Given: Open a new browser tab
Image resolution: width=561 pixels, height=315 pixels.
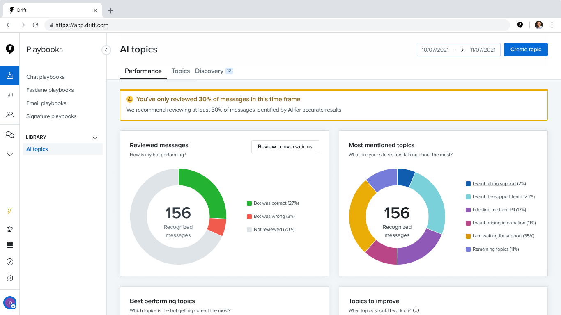Looking at the screenshot, I should click(x=111, y=11).
